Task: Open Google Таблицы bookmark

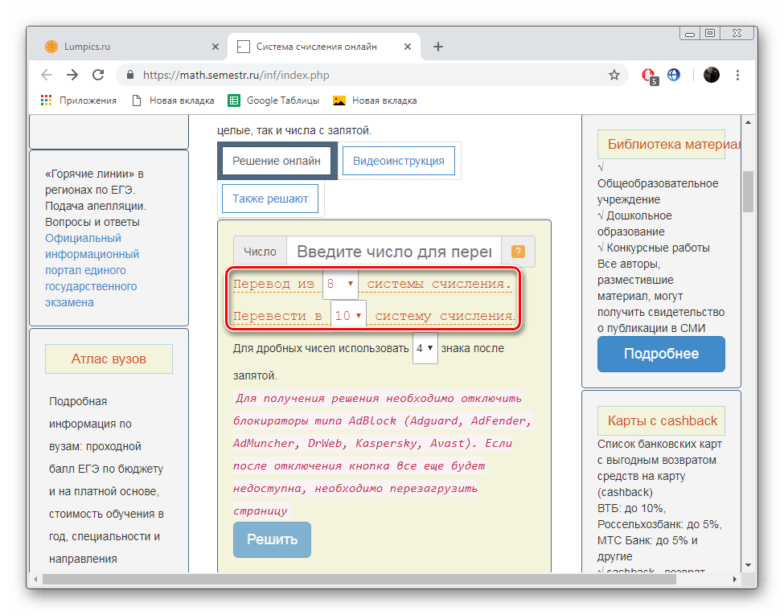Action: (x=273, y=100)
